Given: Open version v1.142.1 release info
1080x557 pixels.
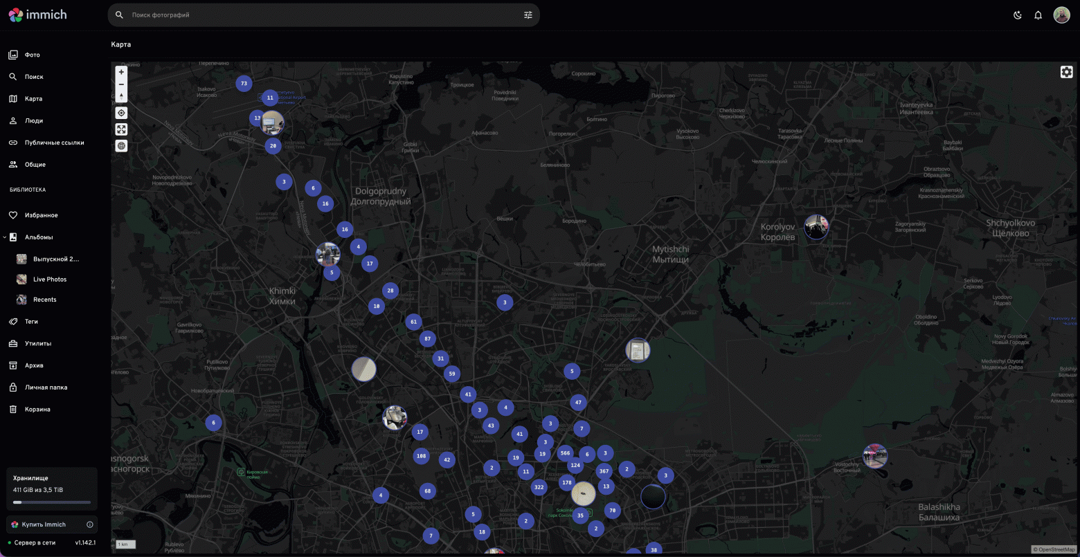Looking at the screenshot, I should click(85, 543).
